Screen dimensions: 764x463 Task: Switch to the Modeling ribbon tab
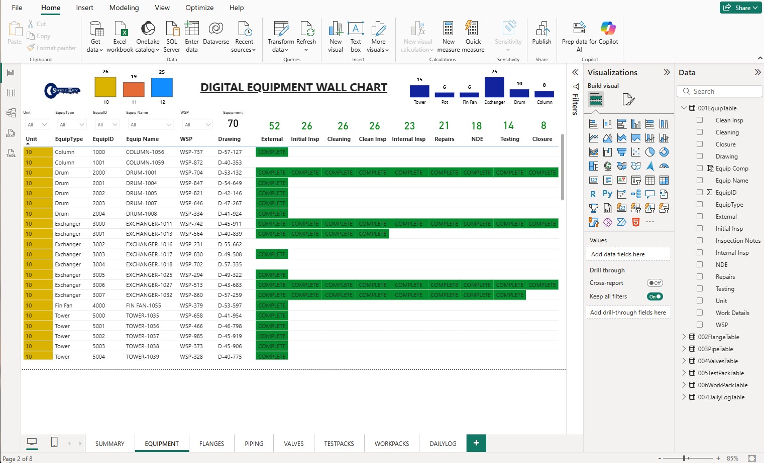(124, 8)
